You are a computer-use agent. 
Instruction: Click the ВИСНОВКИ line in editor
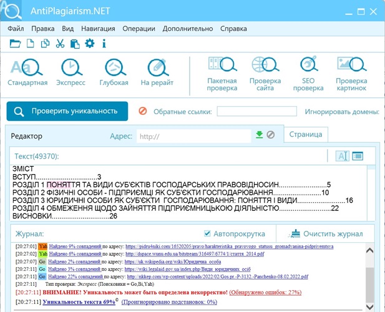65,216
